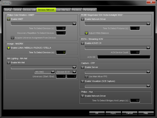Open the Streaming ACN network dropdown
157x118 pixels.
coord(117,48)
